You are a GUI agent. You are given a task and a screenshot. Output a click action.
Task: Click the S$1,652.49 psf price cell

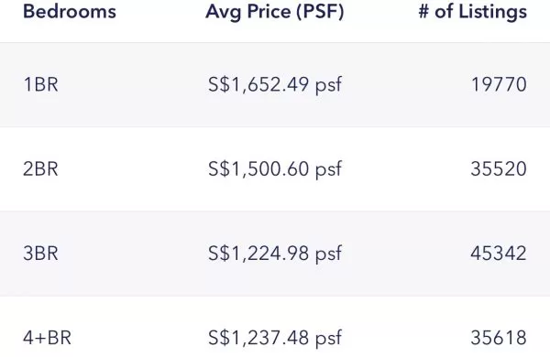[275, 85]
